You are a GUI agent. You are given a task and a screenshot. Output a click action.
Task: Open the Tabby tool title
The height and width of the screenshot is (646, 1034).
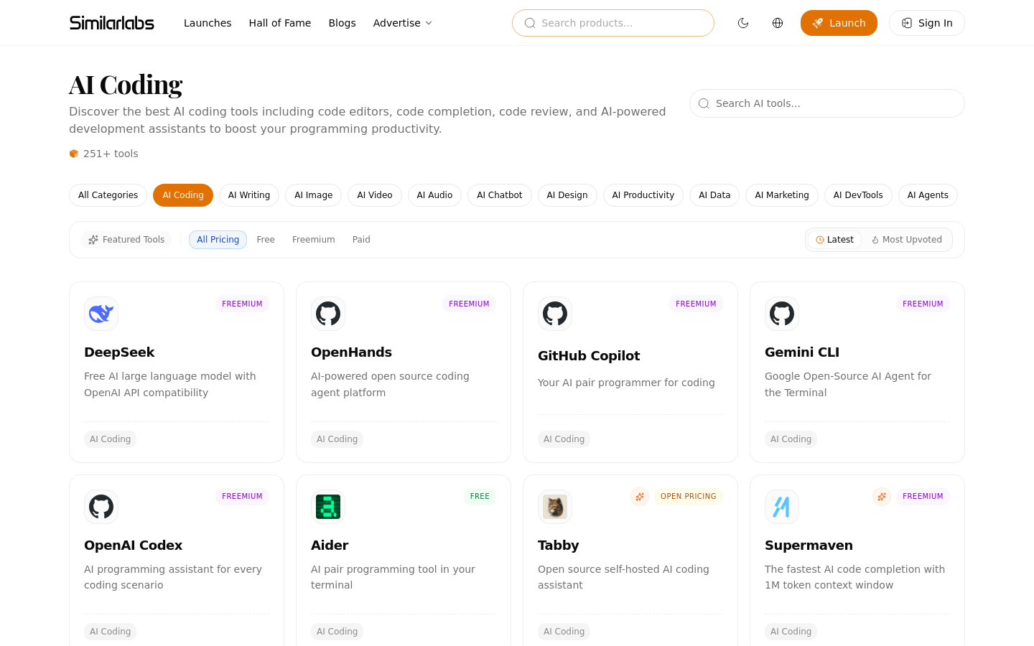pos(558,546)
